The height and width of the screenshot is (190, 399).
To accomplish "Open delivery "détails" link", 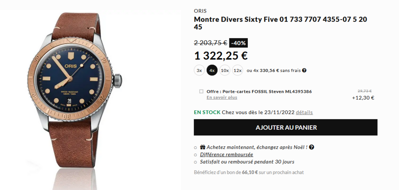I will (x=304, y=112).
